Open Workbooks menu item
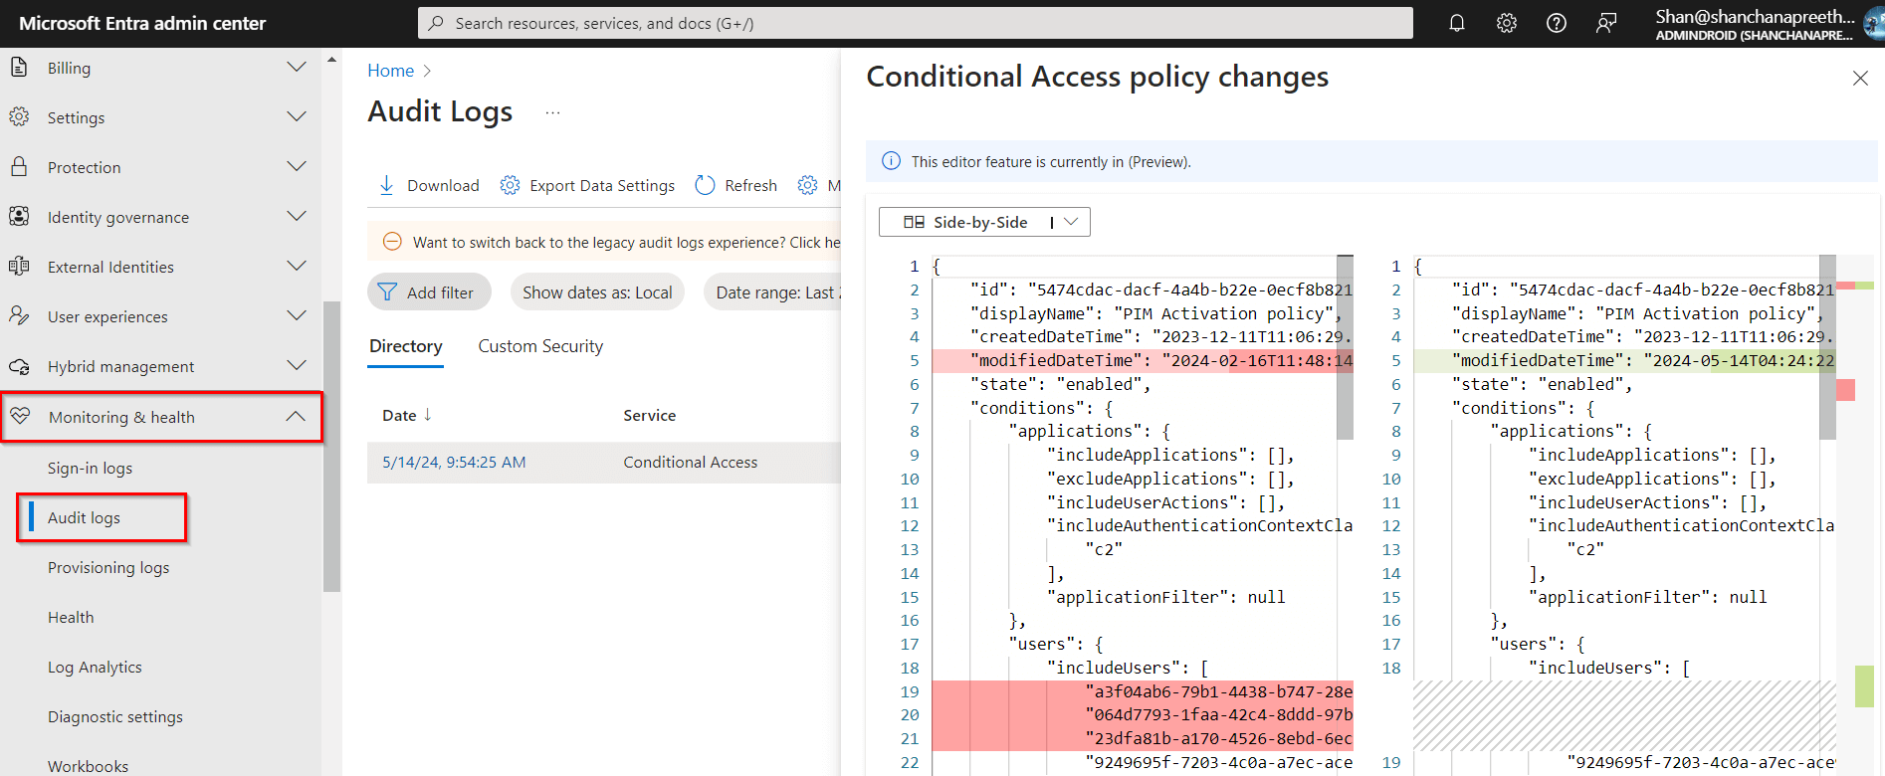 pyautogui.click(x=88, y=765)
